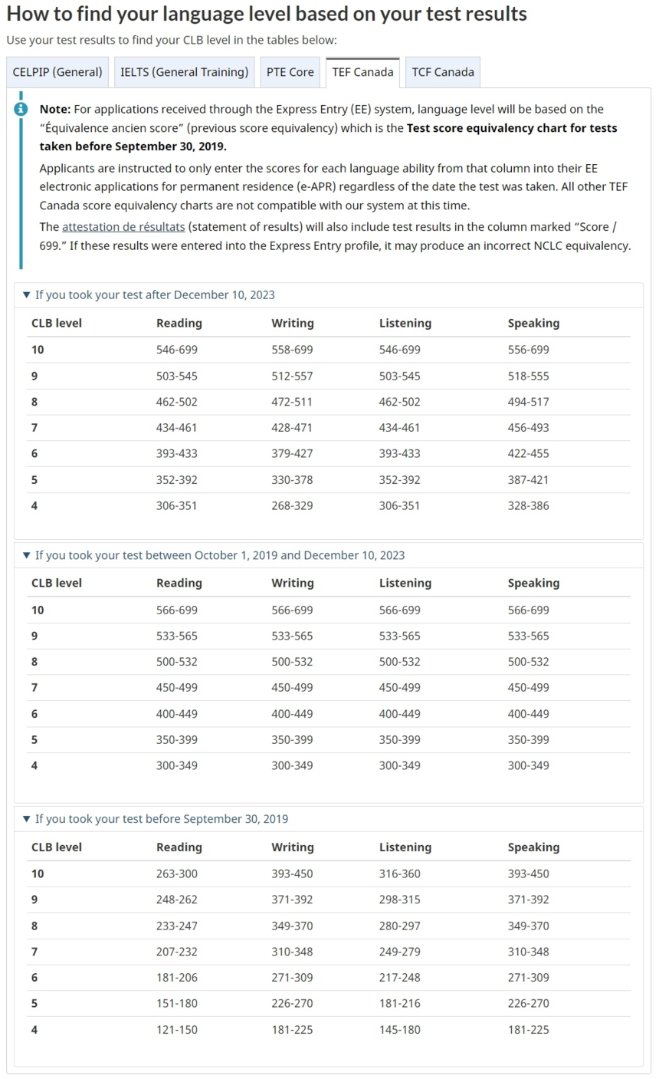Click the Listening score cell '145-180'

click(x=399, y=1029)
